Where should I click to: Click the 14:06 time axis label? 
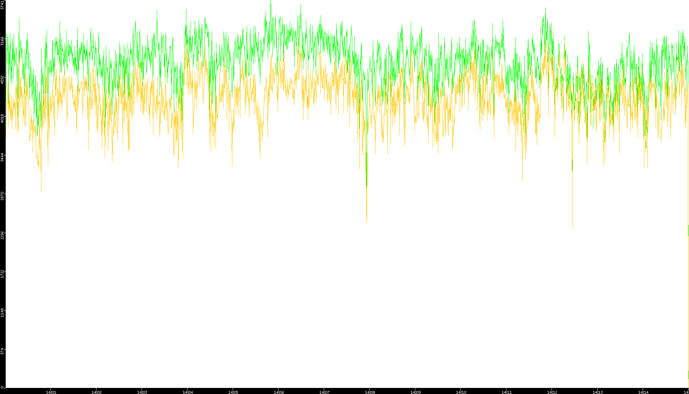[279, 392]
